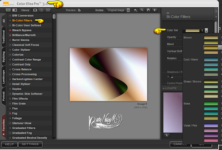Select the first Green / Brown swatch
Screen dimensions: 222x150
click(211, 82)
